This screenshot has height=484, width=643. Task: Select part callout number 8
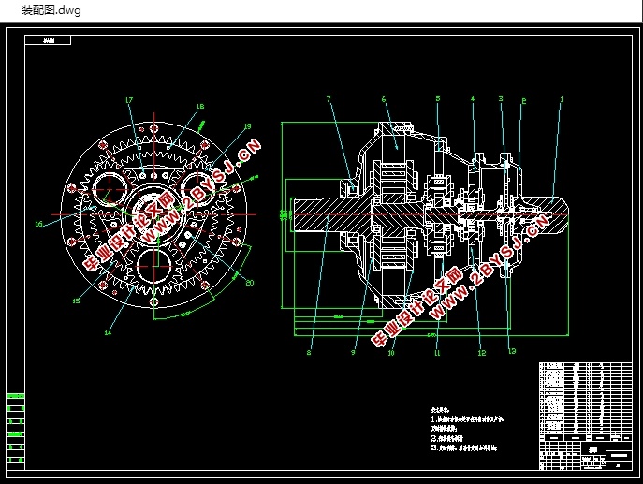pos(309,352)
